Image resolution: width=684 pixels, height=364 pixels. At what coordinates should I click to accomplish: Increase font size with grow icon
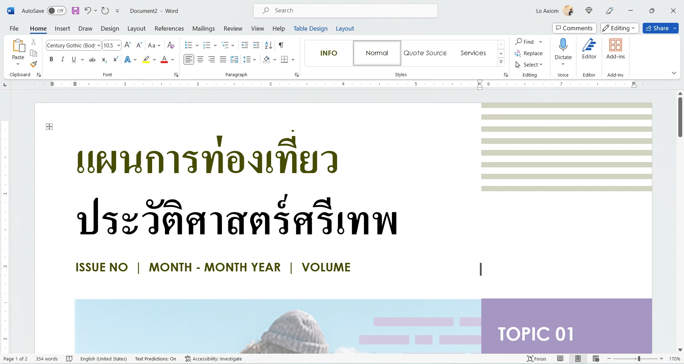[128, 45]
